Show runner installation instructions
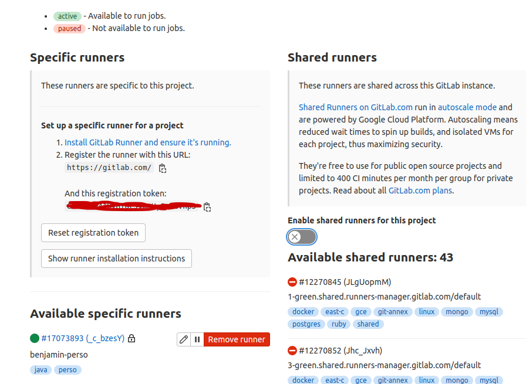The image size is (526, 384). coord(116,259)
